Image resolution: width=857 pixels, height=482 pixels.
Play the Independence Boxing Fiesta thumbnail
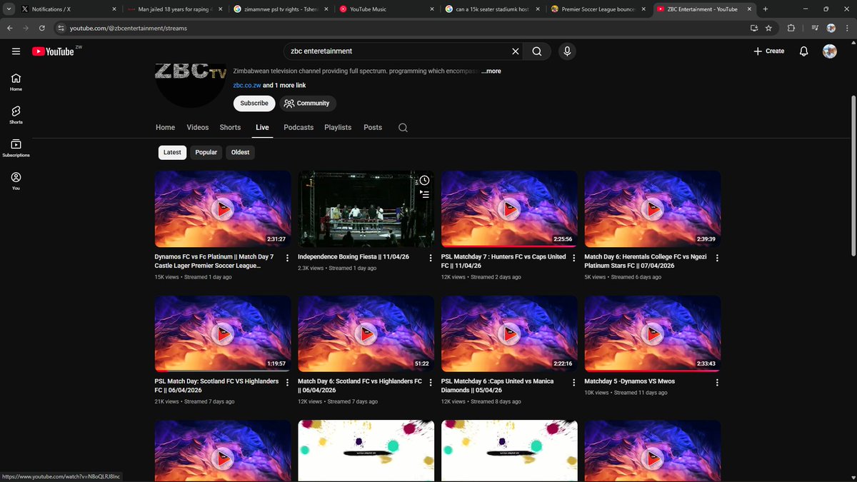pos(366,209)
